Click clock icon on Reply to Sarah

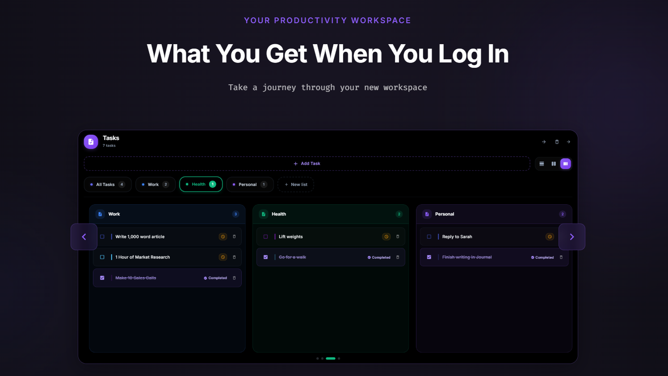pyautogui.click(x=550, y=237)
